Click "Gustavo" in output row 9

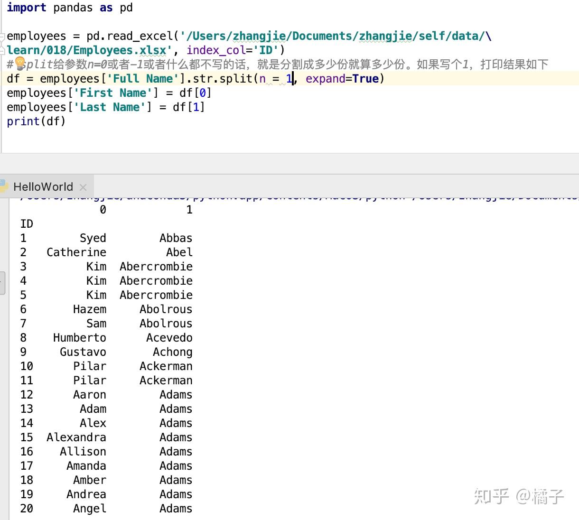(83, 352)
